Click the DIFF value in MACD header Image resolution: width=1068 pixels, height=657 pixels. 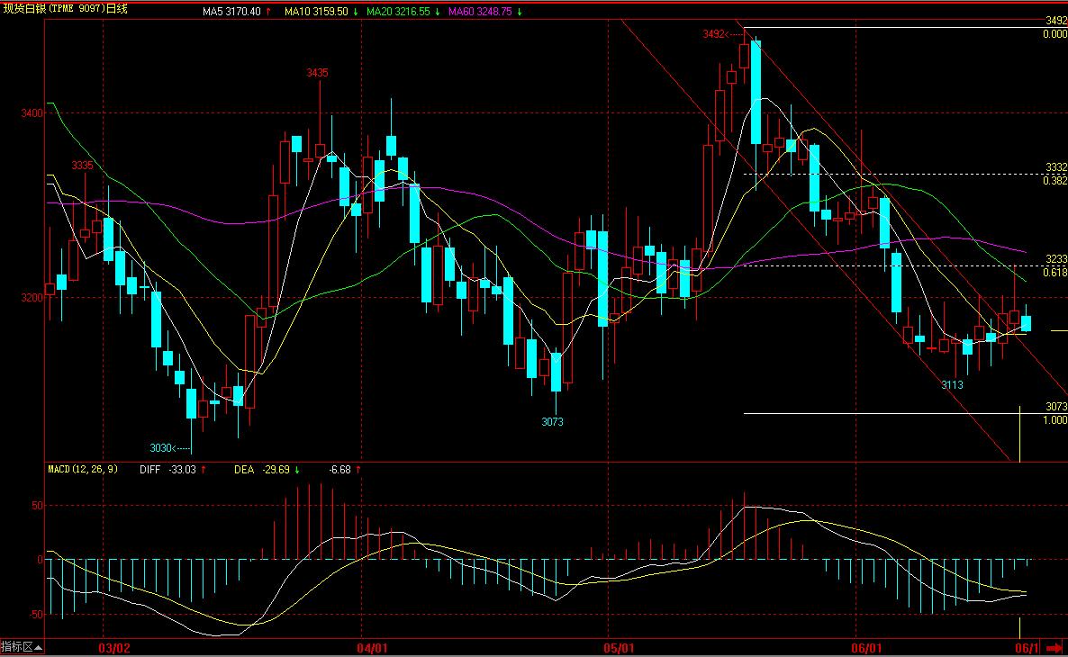click(173, 469)
